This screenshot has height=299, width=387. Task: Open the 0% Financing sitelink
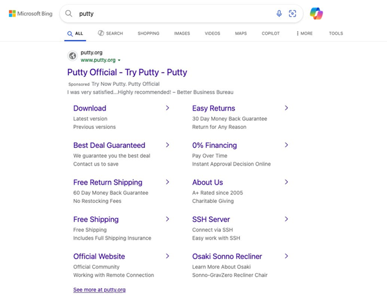(215, 145)
